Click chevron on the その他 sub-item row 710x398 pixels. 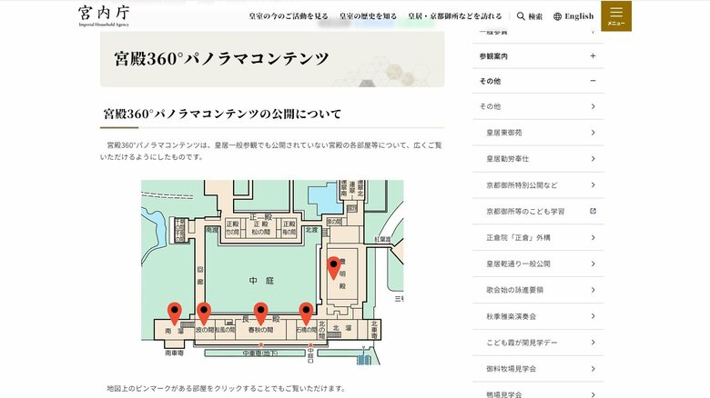point(593,106)
